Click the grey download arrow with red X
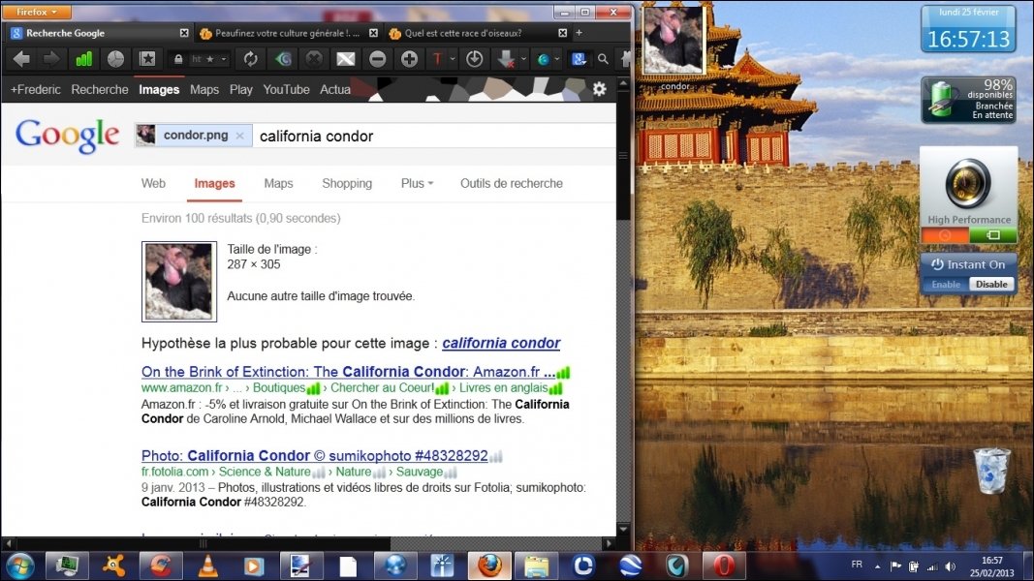This screenshot has height=581, width=1034. 506,59
